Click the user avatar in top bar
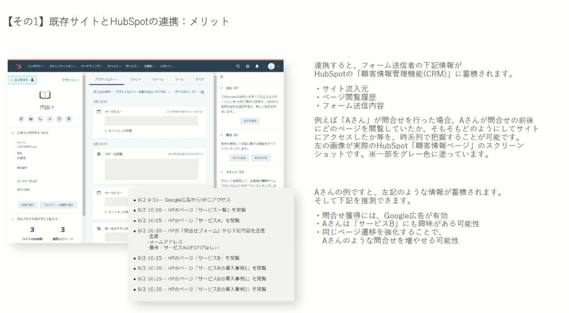 point(271,67)
